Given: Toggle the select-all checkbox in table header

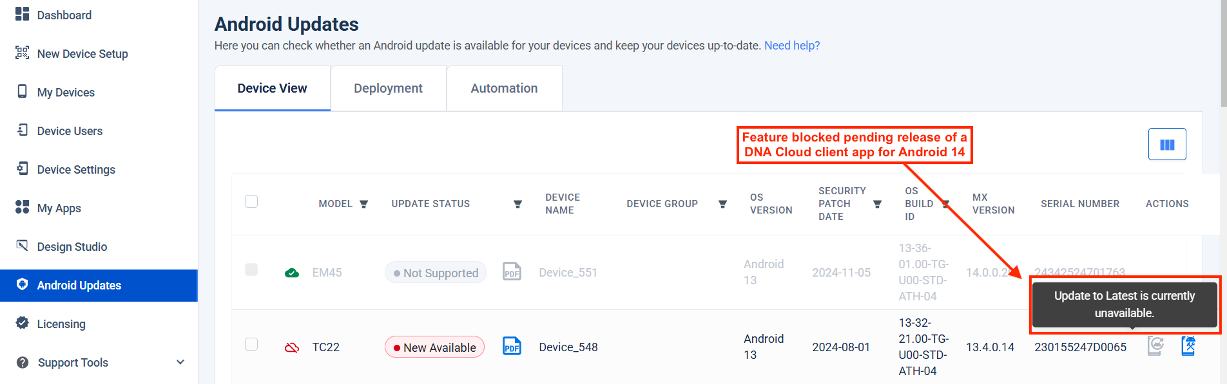Looking at the screenshot, I should coord(251,202).
